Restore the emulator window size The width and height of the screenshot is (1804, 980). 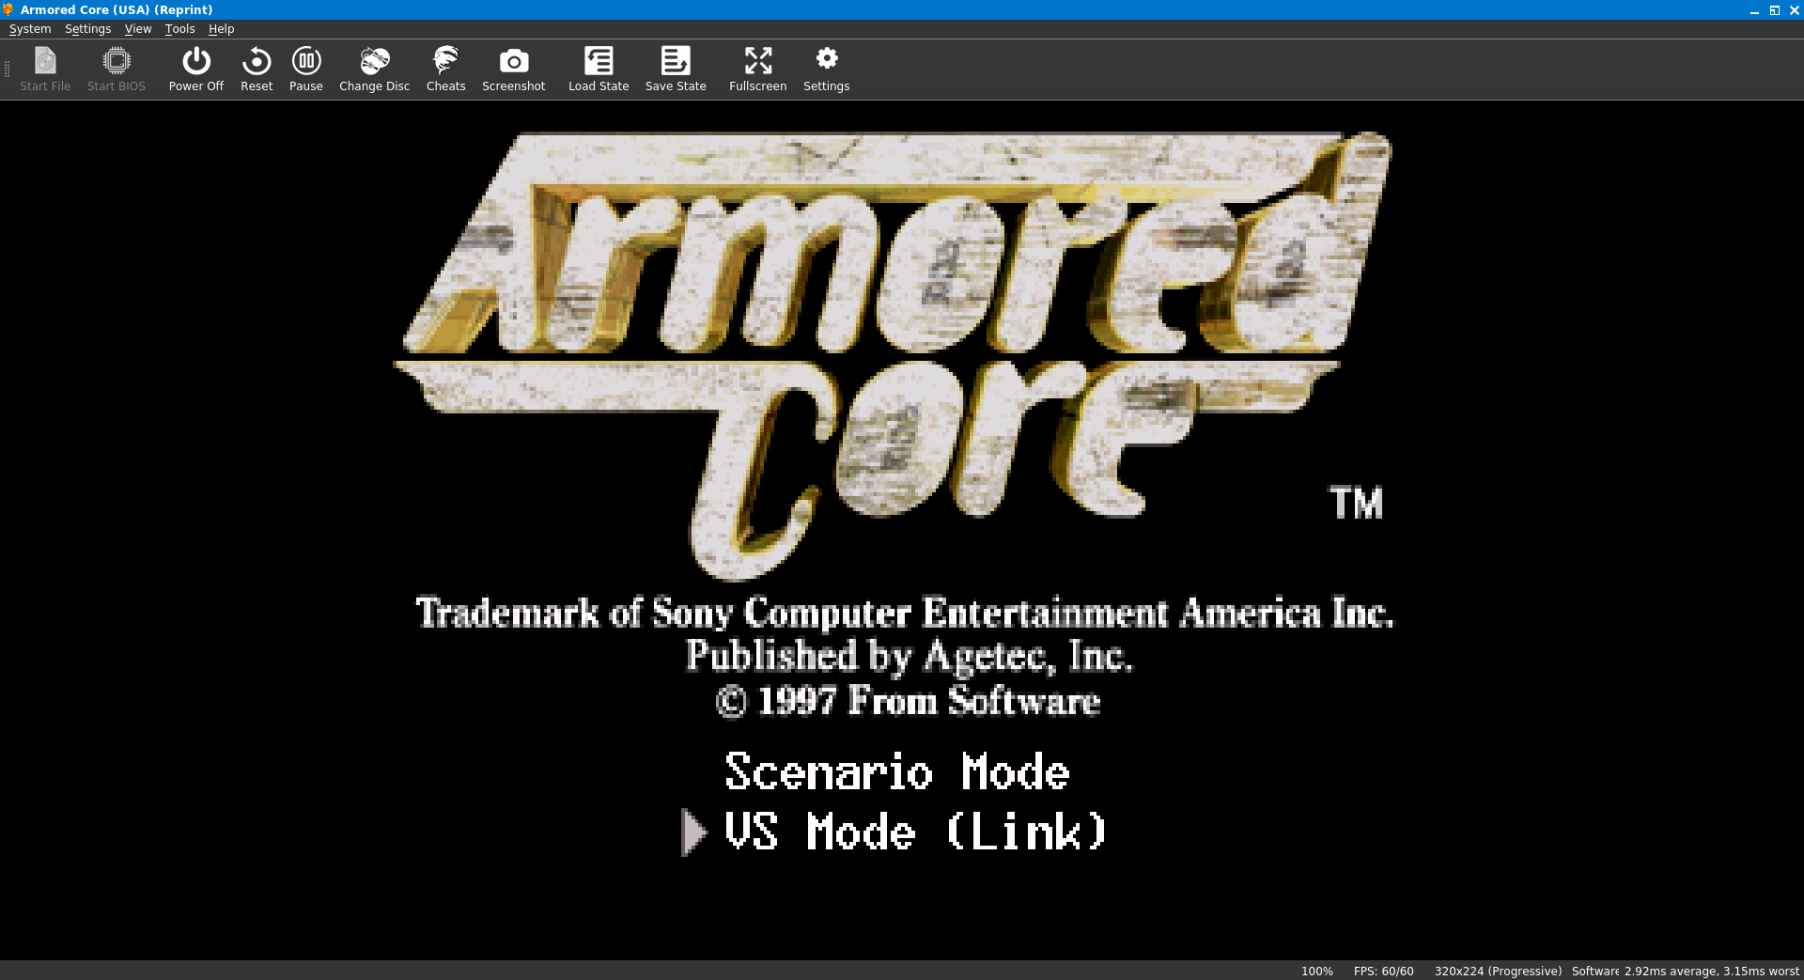click(x=1775, y=10)
